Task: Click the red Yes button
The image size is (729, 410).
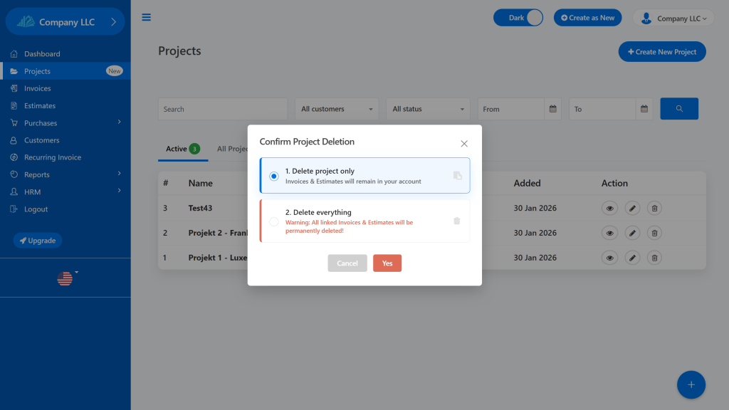Action: point(387,263)
